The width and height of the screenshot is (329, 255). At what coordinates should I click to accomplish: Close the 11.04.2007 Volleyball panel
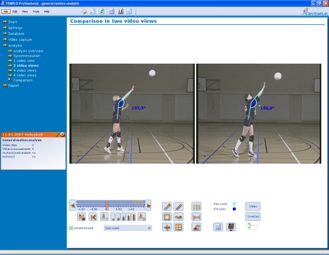click(x=63, y=135)
